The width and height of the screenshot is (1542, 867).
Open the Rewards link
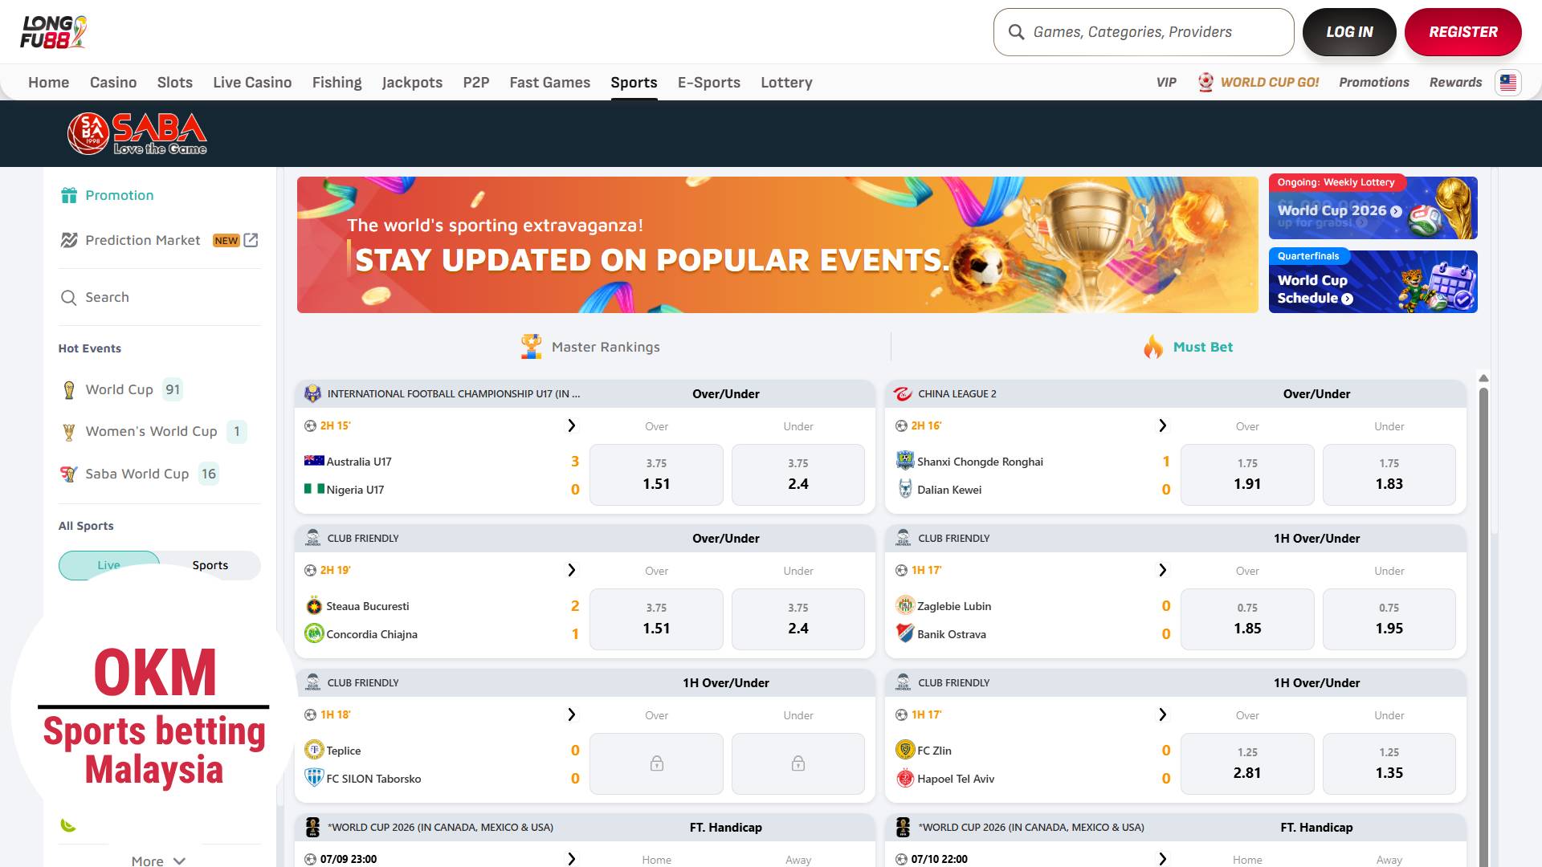pos(1455,83)
